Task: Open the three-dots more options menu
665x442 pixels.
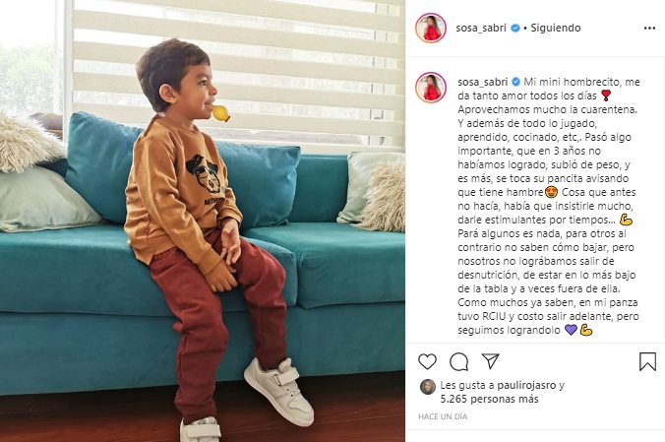Action: point(649,28)
